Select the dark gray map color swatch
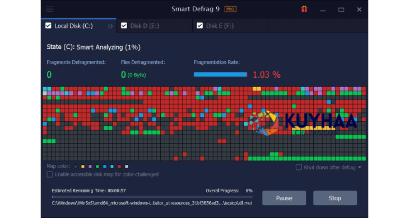 coord(76,166)
